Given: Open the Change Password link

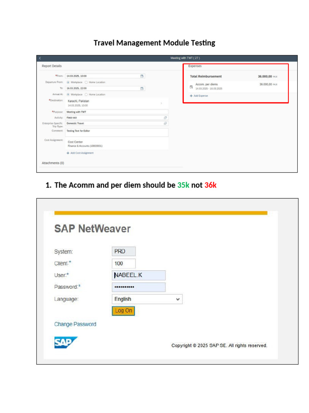Looking at the screenshot, I should pos(75,324).
